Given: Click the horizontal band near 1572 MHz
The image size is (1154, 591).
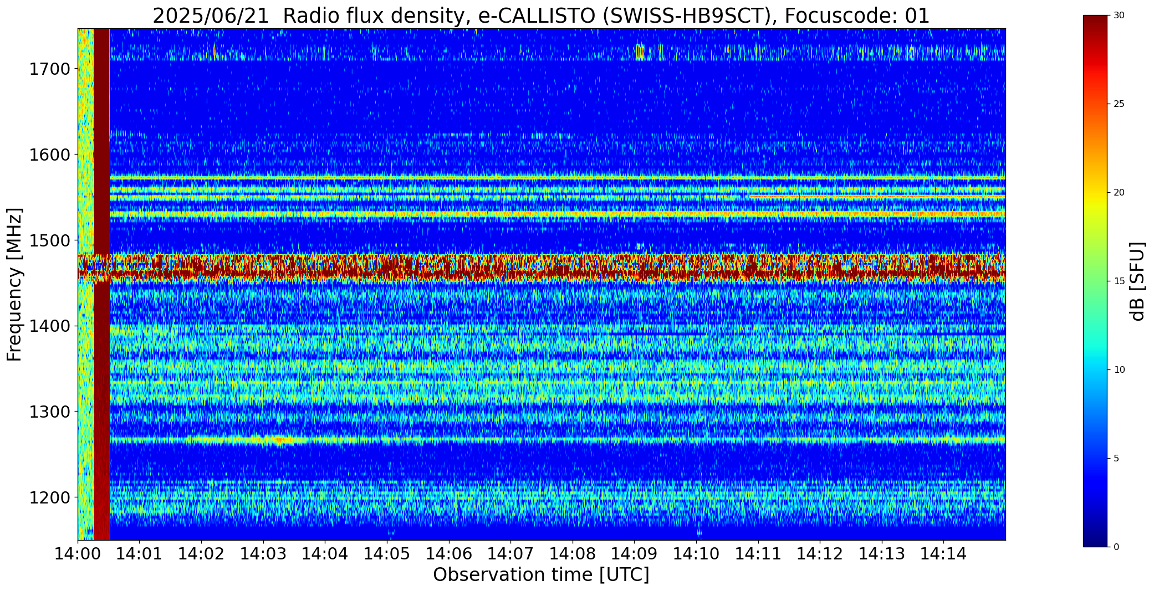Looking at the screenshot, I should click(558, 178).
